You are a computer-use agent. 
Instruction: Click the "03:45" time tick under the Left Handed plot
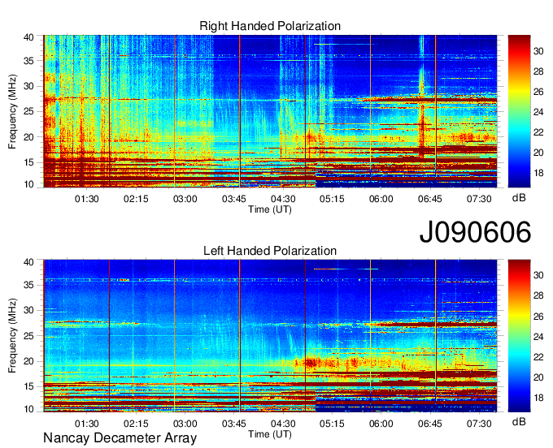tap(234, 424)
